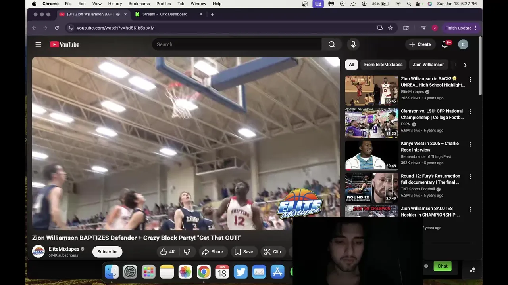
Task: Open Calendar from the Dock
Action: pyautogui.click(x=222, y=272)
